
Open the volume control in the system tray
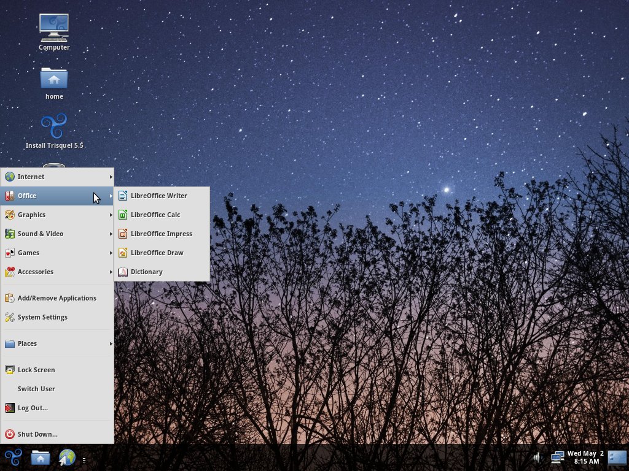click(537, 457)
